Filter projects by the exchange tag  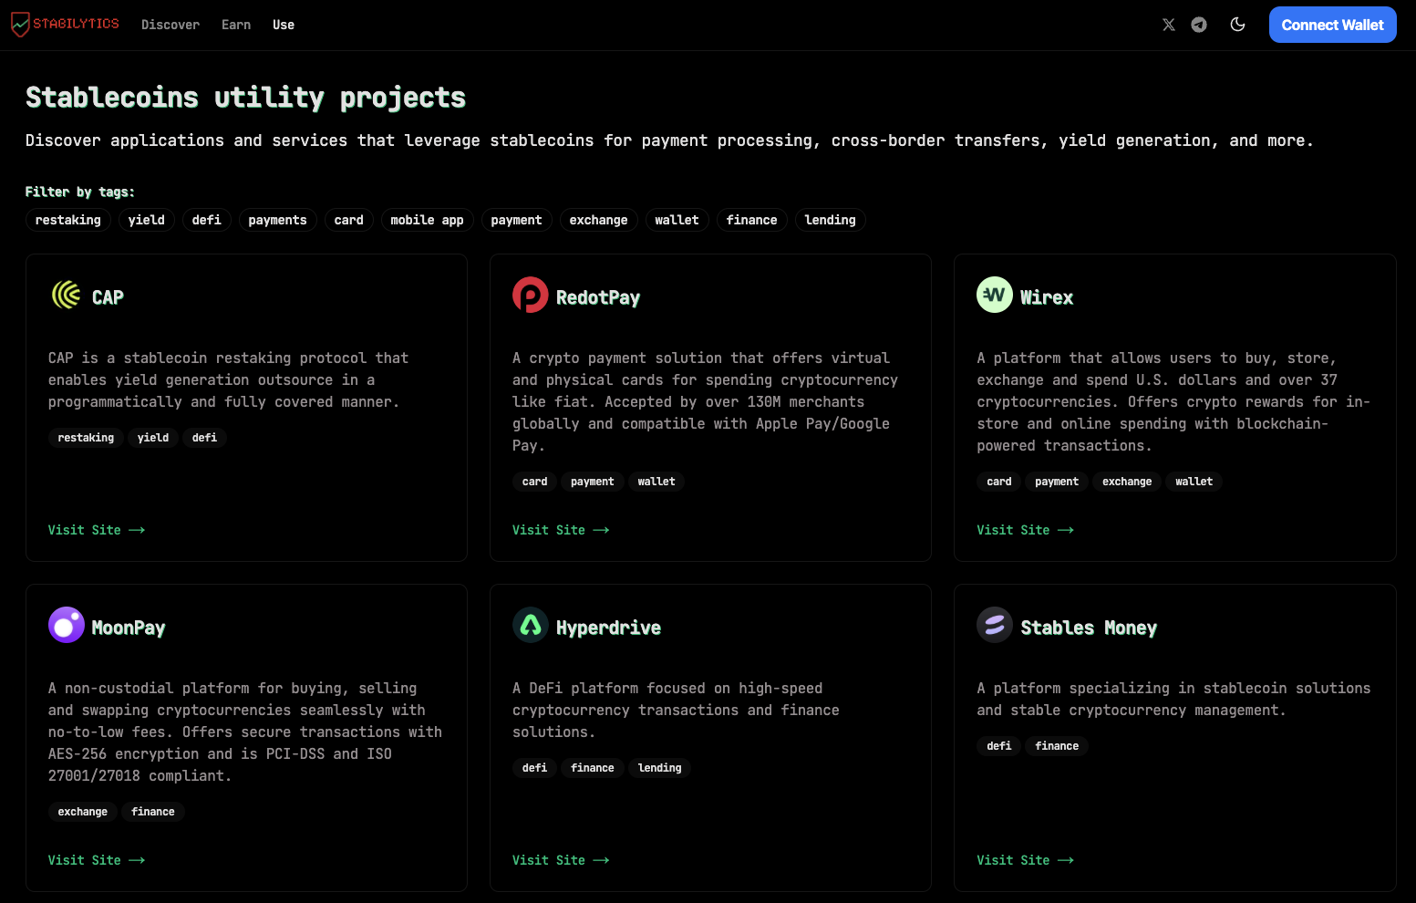pyautogui.click(x=599, y=220)
